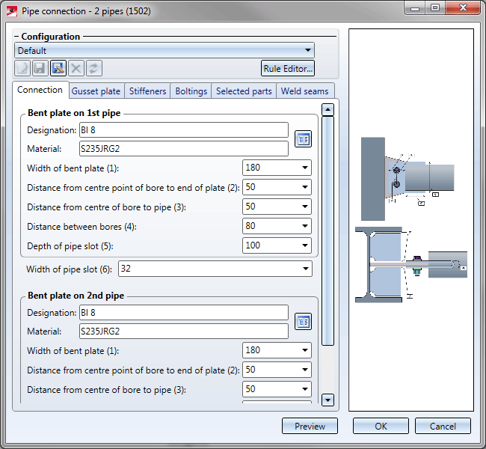Image resolution: width=486 pixels, height=449 pixels.
Task: Click the refresh configuration arrows icon
Action: coord(94,68)
